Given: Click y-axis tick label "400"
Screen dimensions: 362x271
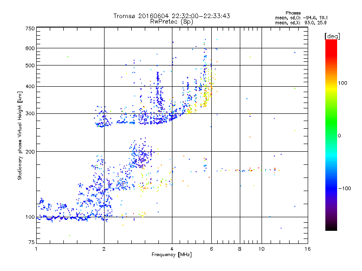Looking at the screenshot, I should pos(30,87).
